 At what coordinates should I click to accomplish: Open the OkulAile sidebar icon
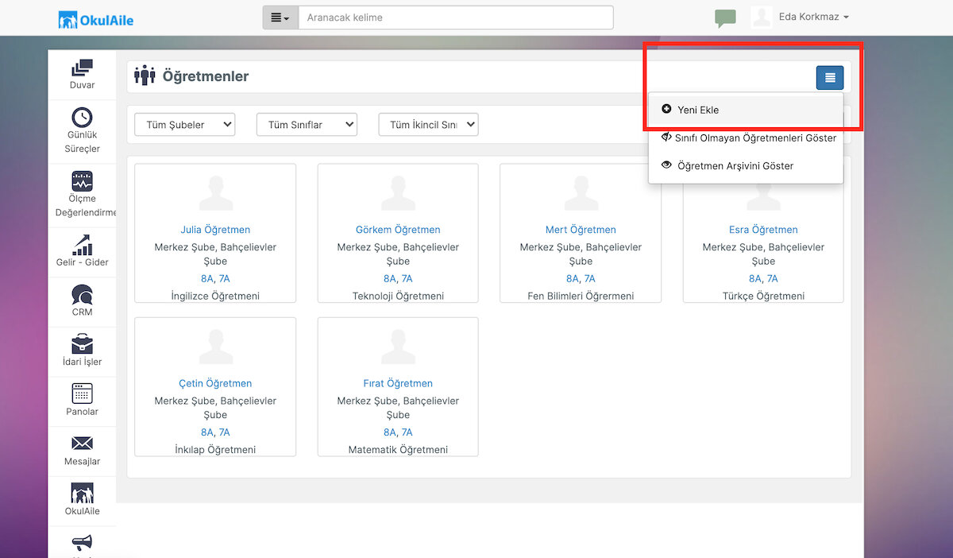pyautogui.click(x=82, y=493)
